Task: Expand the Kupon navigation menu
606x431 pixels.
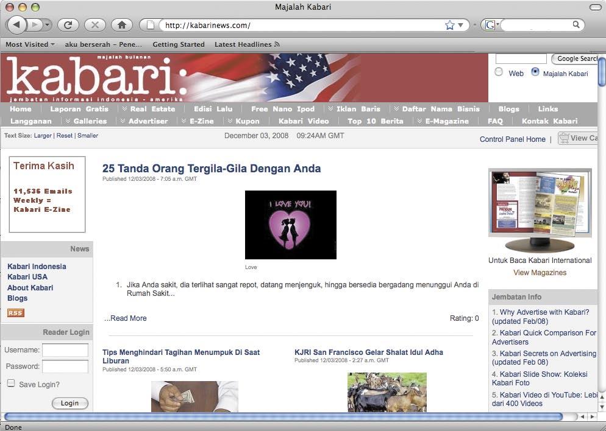Action: pos(243,121)
